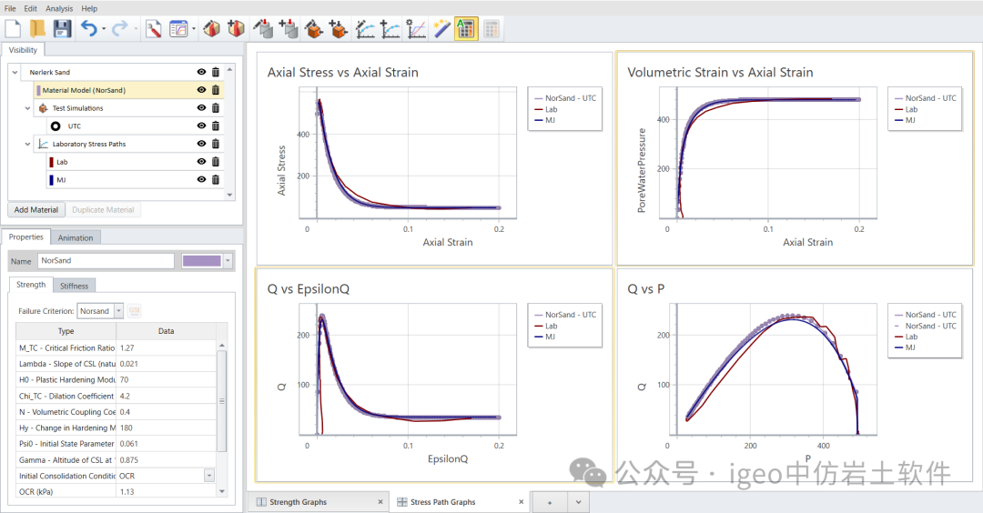The image size is (983, 513).
Task: Click the Save file toolbar icon
Action: tap(63, 29)
